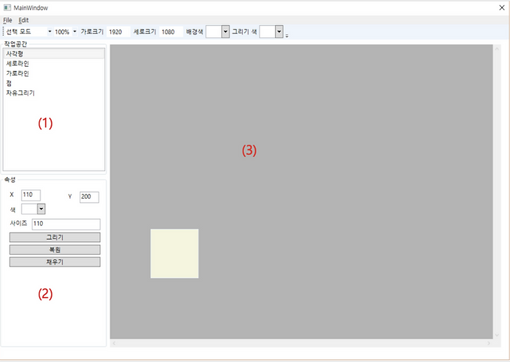This screenshot has width=510, height=362.
Task: Click the 가로크기 field showing 1920
Action: (119, 32)
